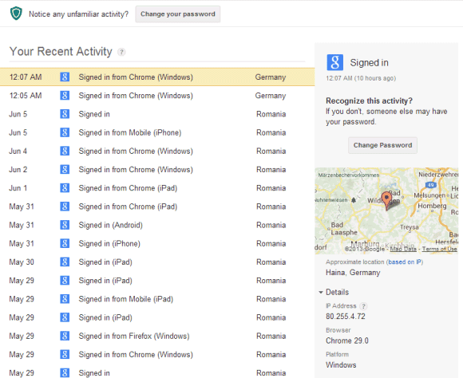Click the large Google icon beside Signed in

(334, 62)
